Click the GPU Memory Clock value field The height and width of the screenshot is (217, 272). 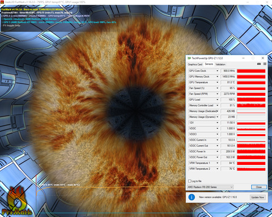coord(228,76)
